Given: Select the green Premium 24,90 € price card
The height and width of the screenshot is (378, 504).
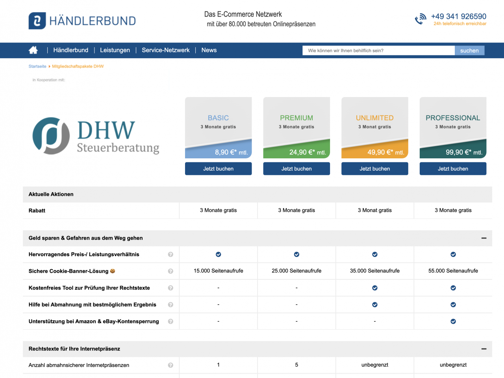Looking at the screenshot, I should click(x=296, y=128).
